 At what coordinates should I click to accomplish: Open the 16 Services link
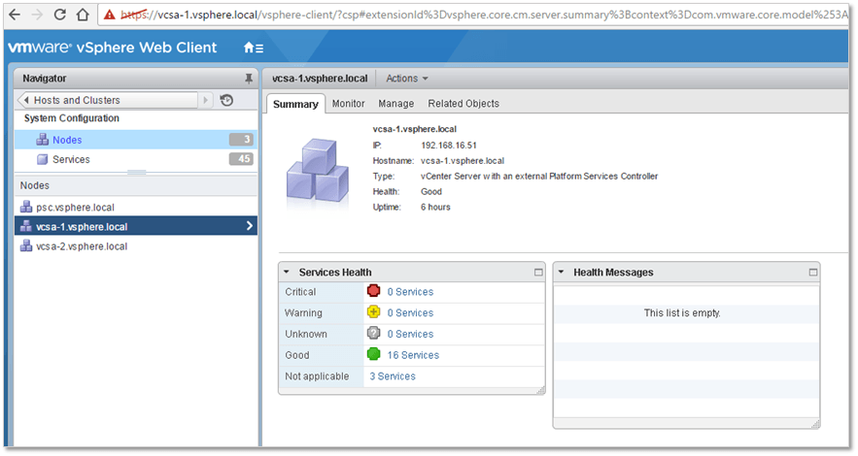tap(413, 355)
